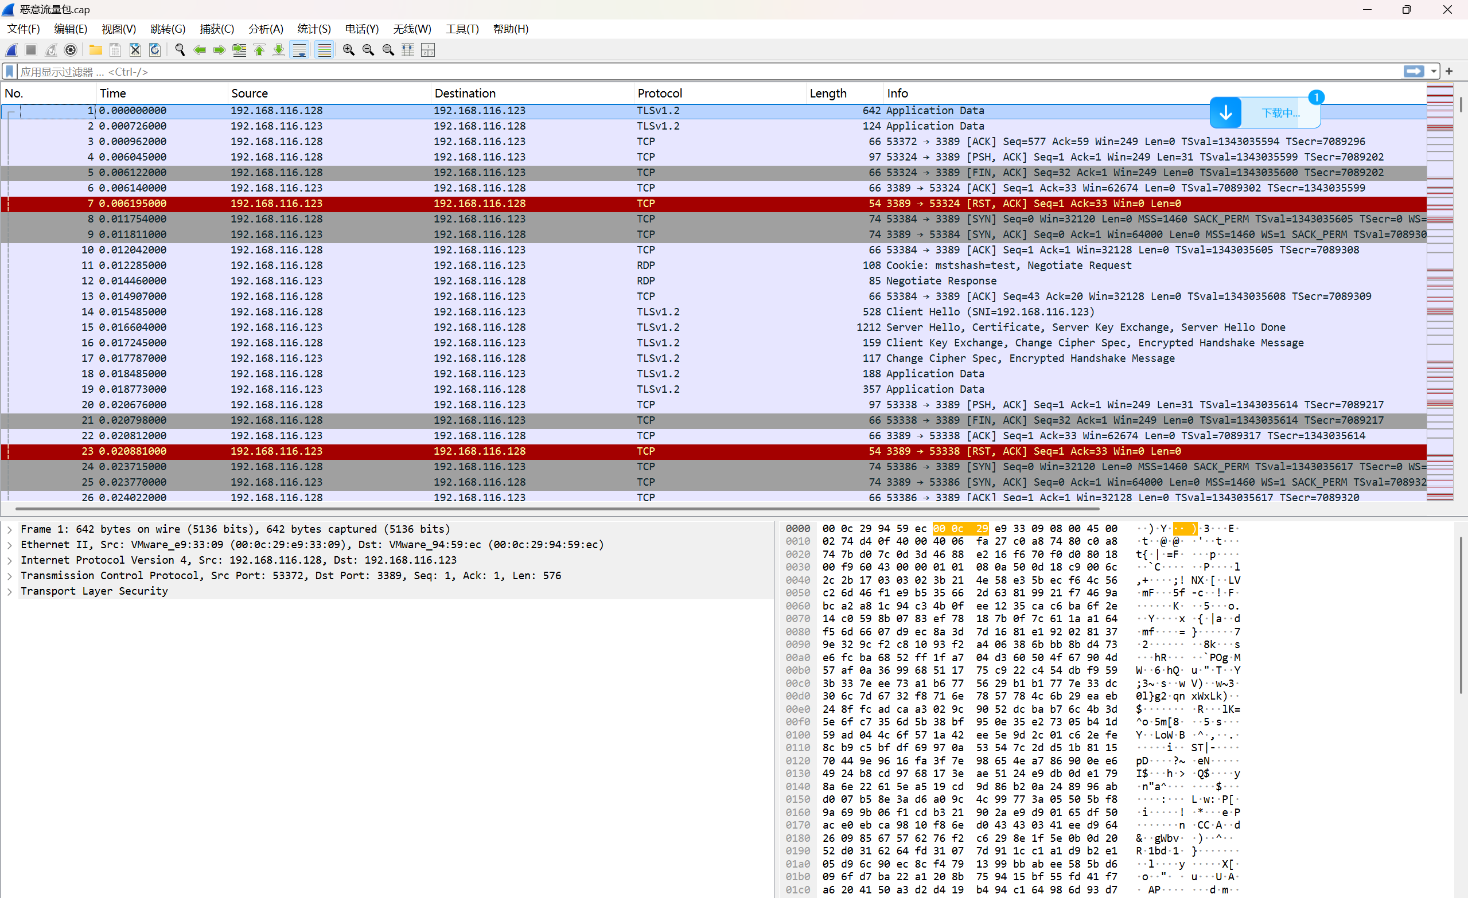Select packet 7 RST, ACK row

click(x=714, y=203)
